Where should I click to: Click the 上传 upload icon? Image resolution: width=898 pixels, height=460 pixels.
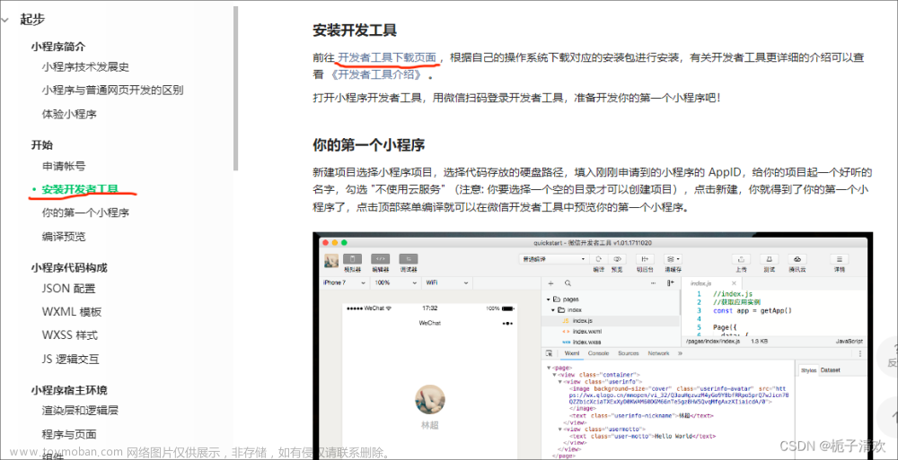pos(742,258)
